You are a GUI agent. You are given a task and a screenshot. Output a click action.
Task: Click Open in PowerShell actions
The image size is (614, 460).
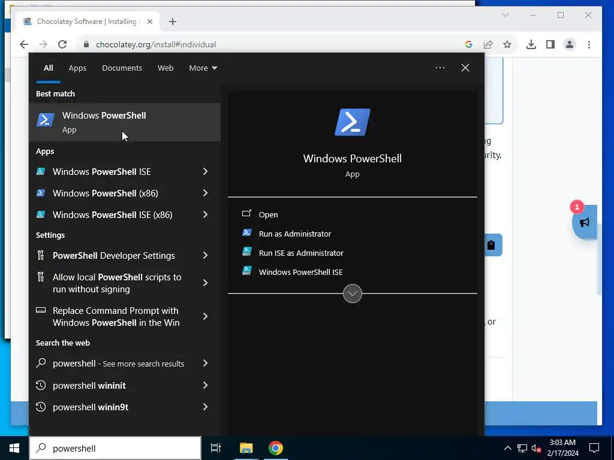pyautogui.click(x=268, y=215)
